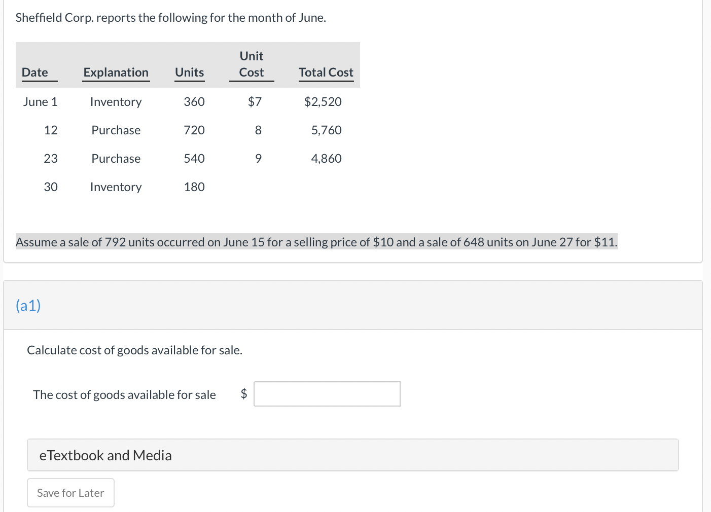
Task: Click the Date column header
Action: pyautogui.click(x=35, y=72)
